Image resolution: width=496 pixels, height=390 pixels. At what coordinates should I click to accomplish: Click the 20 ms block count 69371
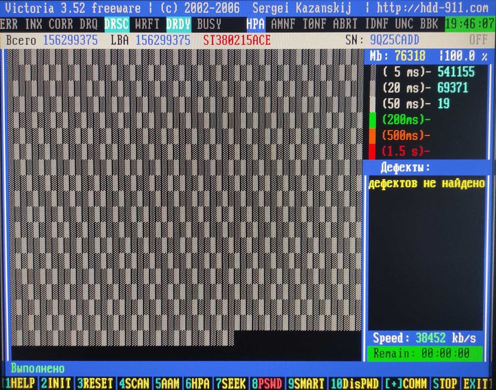(x=453, y=87)
